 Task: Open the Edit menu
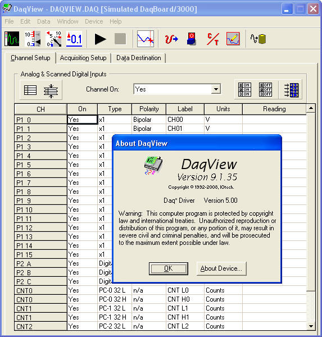click(x=25, y=21)
